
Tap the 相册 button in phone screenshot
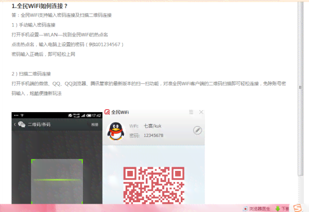tap(95, 125)
